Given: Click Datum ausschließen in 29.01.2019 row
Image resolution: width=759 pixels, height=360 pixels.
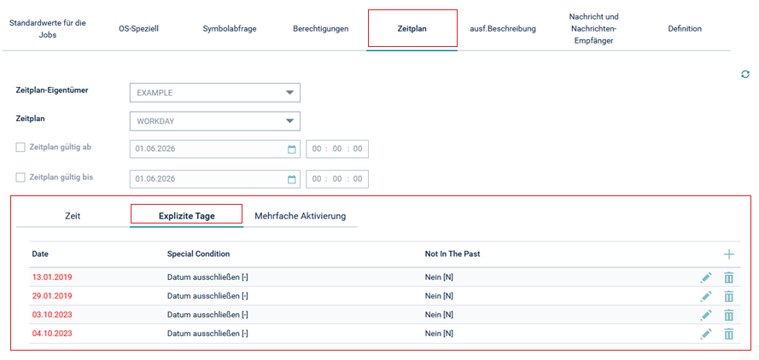Looking at the screenshot, I should (x=207, y=296).
